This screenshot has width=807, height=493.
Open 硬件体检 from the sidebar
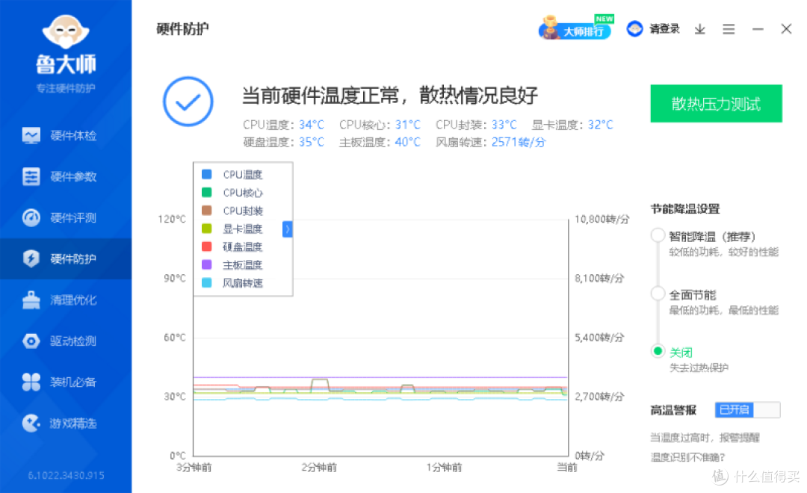66,136
